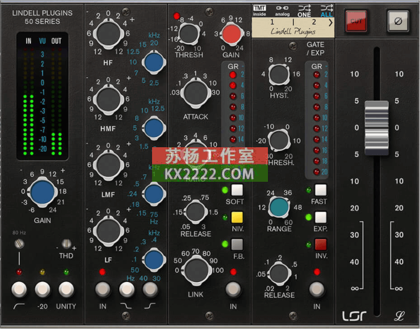Click the red CUT button
This screenshot has width=420, height=329.
[356, 20]
